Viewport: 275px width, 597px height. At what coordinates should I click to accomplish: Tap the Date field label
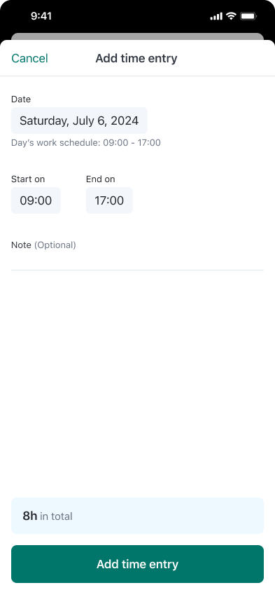21,99
